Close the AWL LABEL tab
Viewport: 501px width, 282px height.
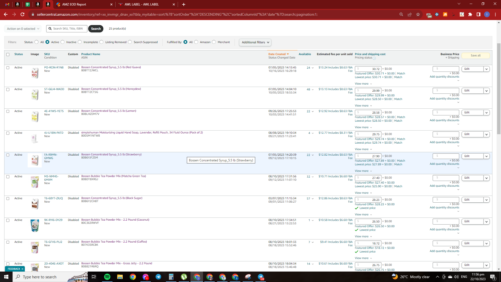(x=174, y=4)
